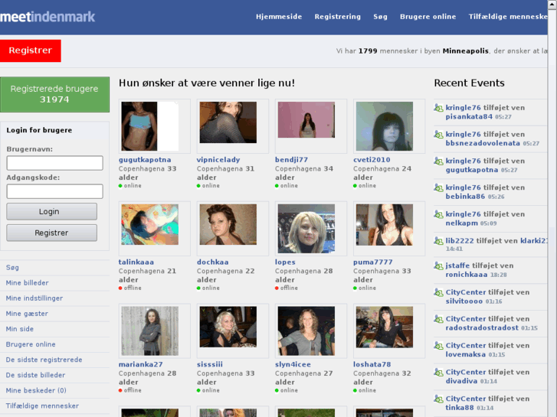The image size is (557, 417).
Task: Open cveti2010 profile photo
Action: point(385,126)
